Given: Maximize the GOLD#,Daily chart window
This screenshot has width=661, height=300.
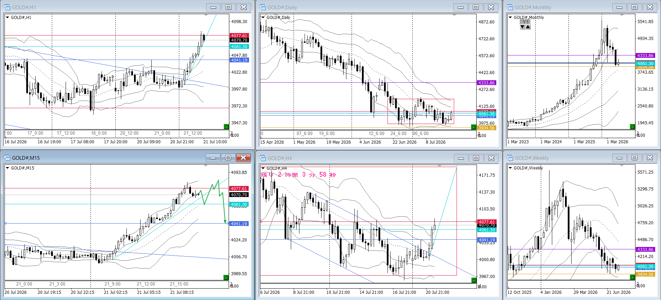Looking at the screenshot, I should [476, 7].
